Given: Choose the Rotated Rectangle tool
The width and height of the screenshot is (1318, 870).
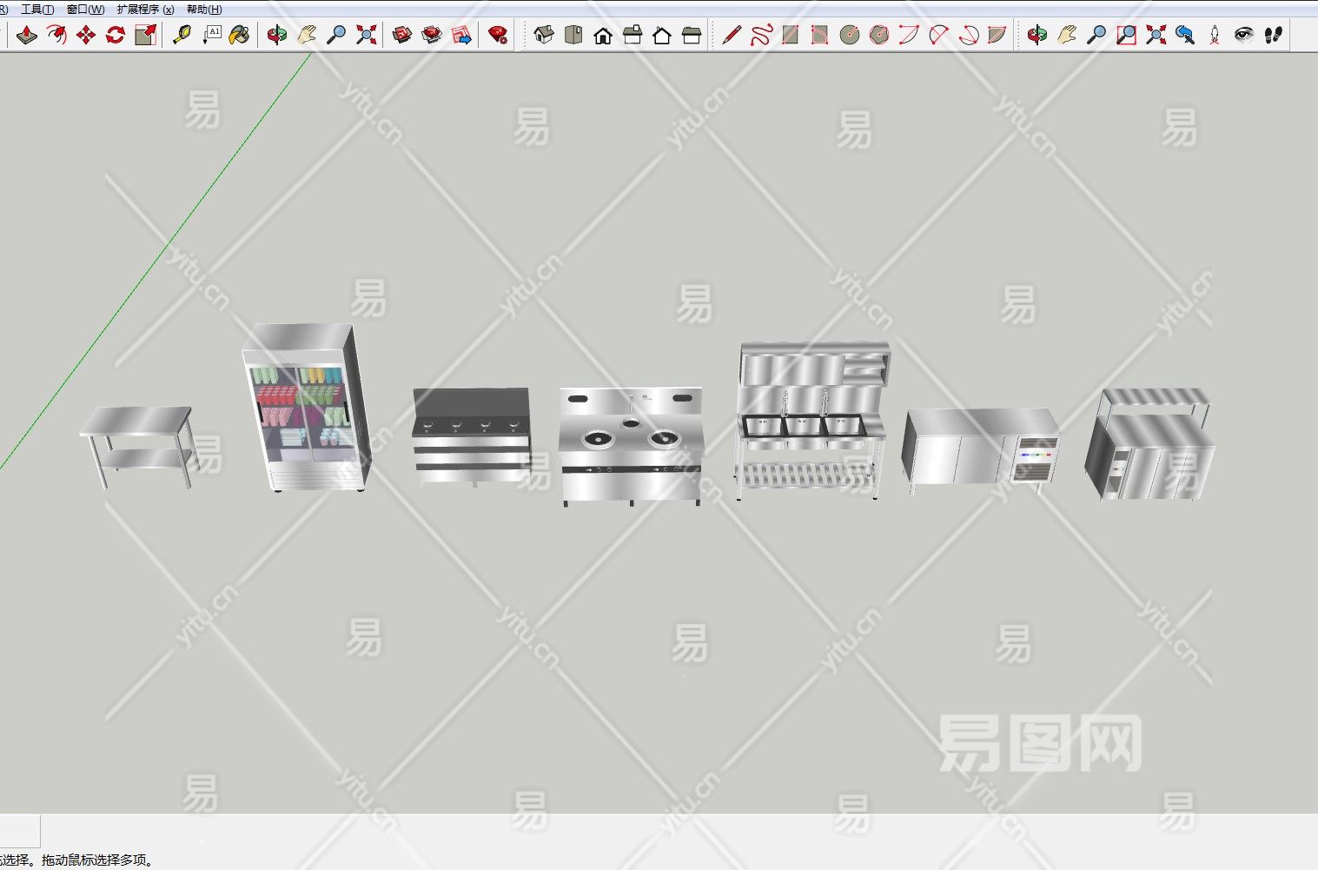Looking at the screenshot, I should coord(819,35).
